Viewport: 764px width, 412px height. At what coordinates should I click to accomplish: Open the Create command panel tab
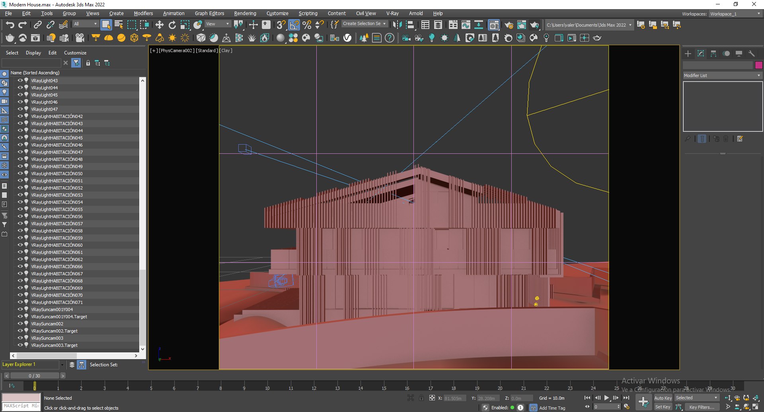(x=688, y=53)
